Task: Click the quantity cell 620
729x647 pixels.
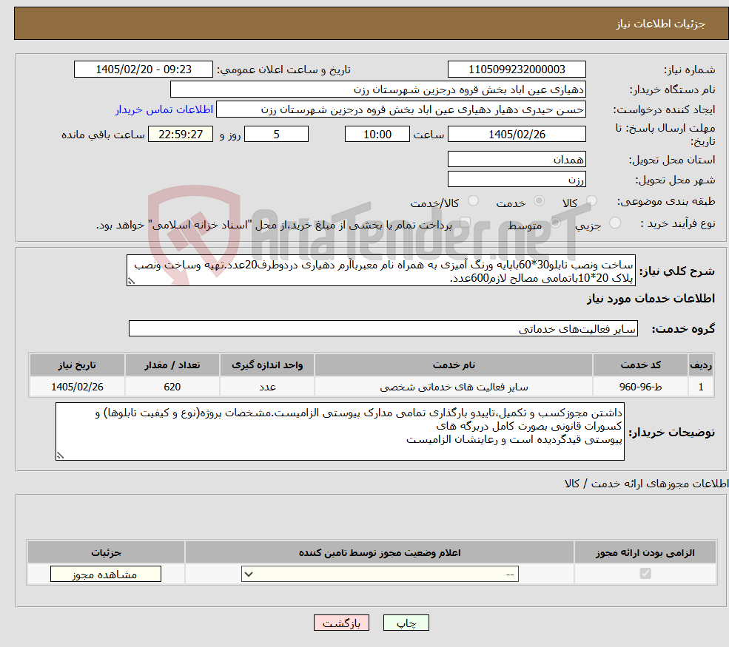Action: pyautogui.click(x=172, y=387)
